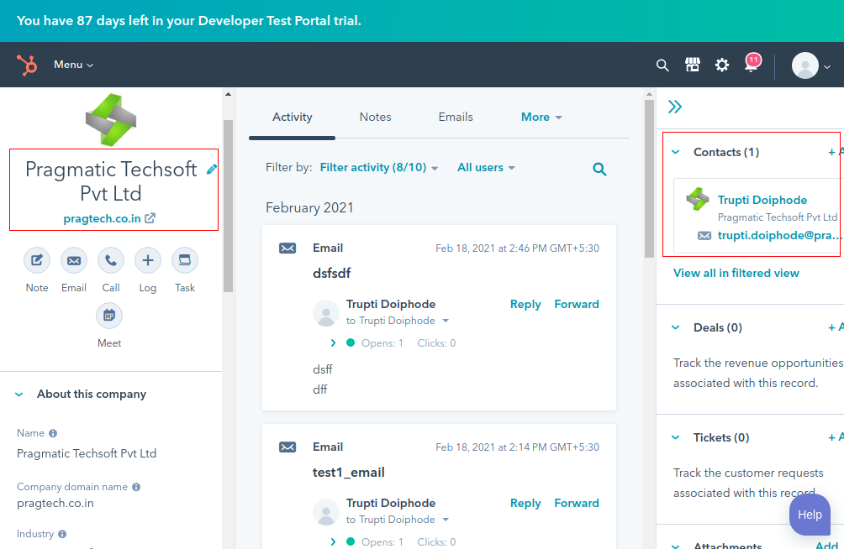Collapse the Deals (0) section
This screenshot has height=549, width=844.
(x=676, y=327)
